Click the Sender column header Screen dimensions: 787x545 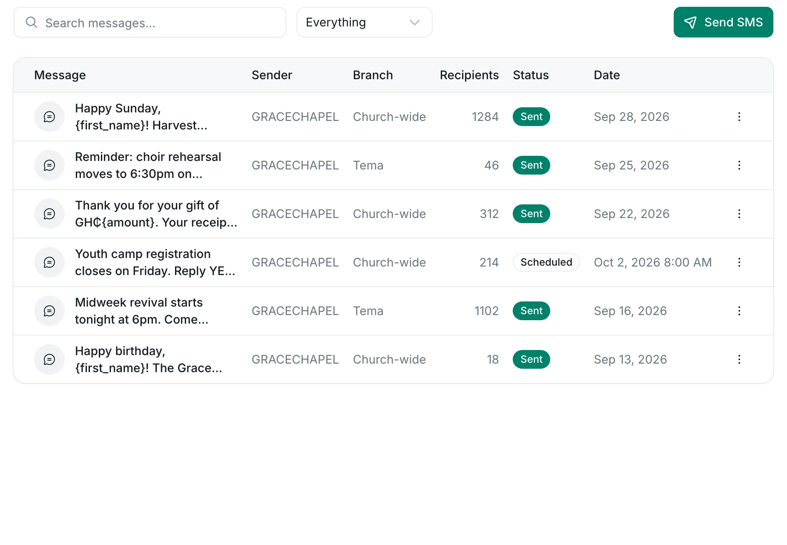pos(272,75)
